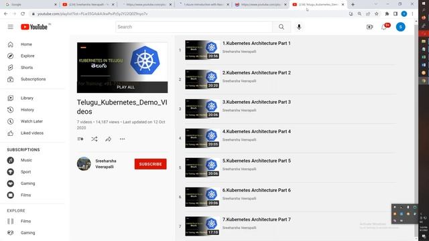Switch to Sreeharsha Veerapalli tab
Image resolution: width=429 pixels, height=241 pixels.
[88, 5]
